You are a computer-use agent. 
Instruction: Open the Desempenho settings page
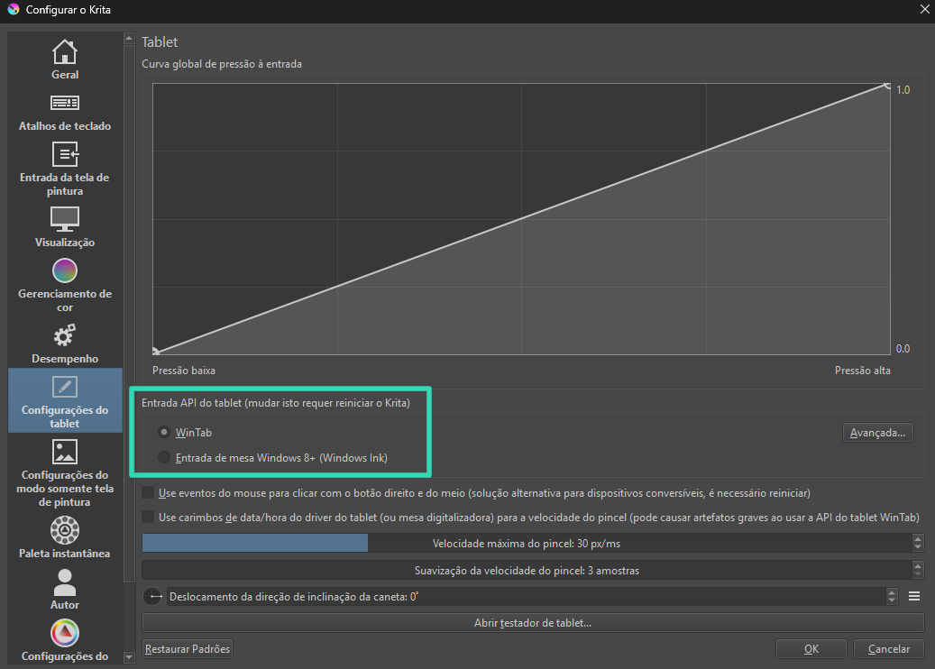[x=64, y=344]
